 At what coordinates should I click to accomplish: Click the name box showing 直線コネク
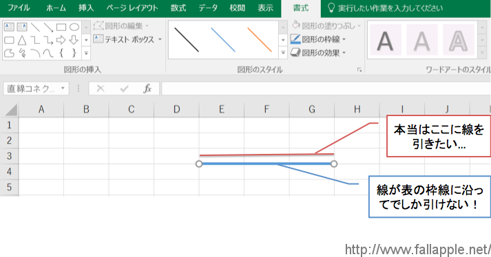[x=36, y=89]
